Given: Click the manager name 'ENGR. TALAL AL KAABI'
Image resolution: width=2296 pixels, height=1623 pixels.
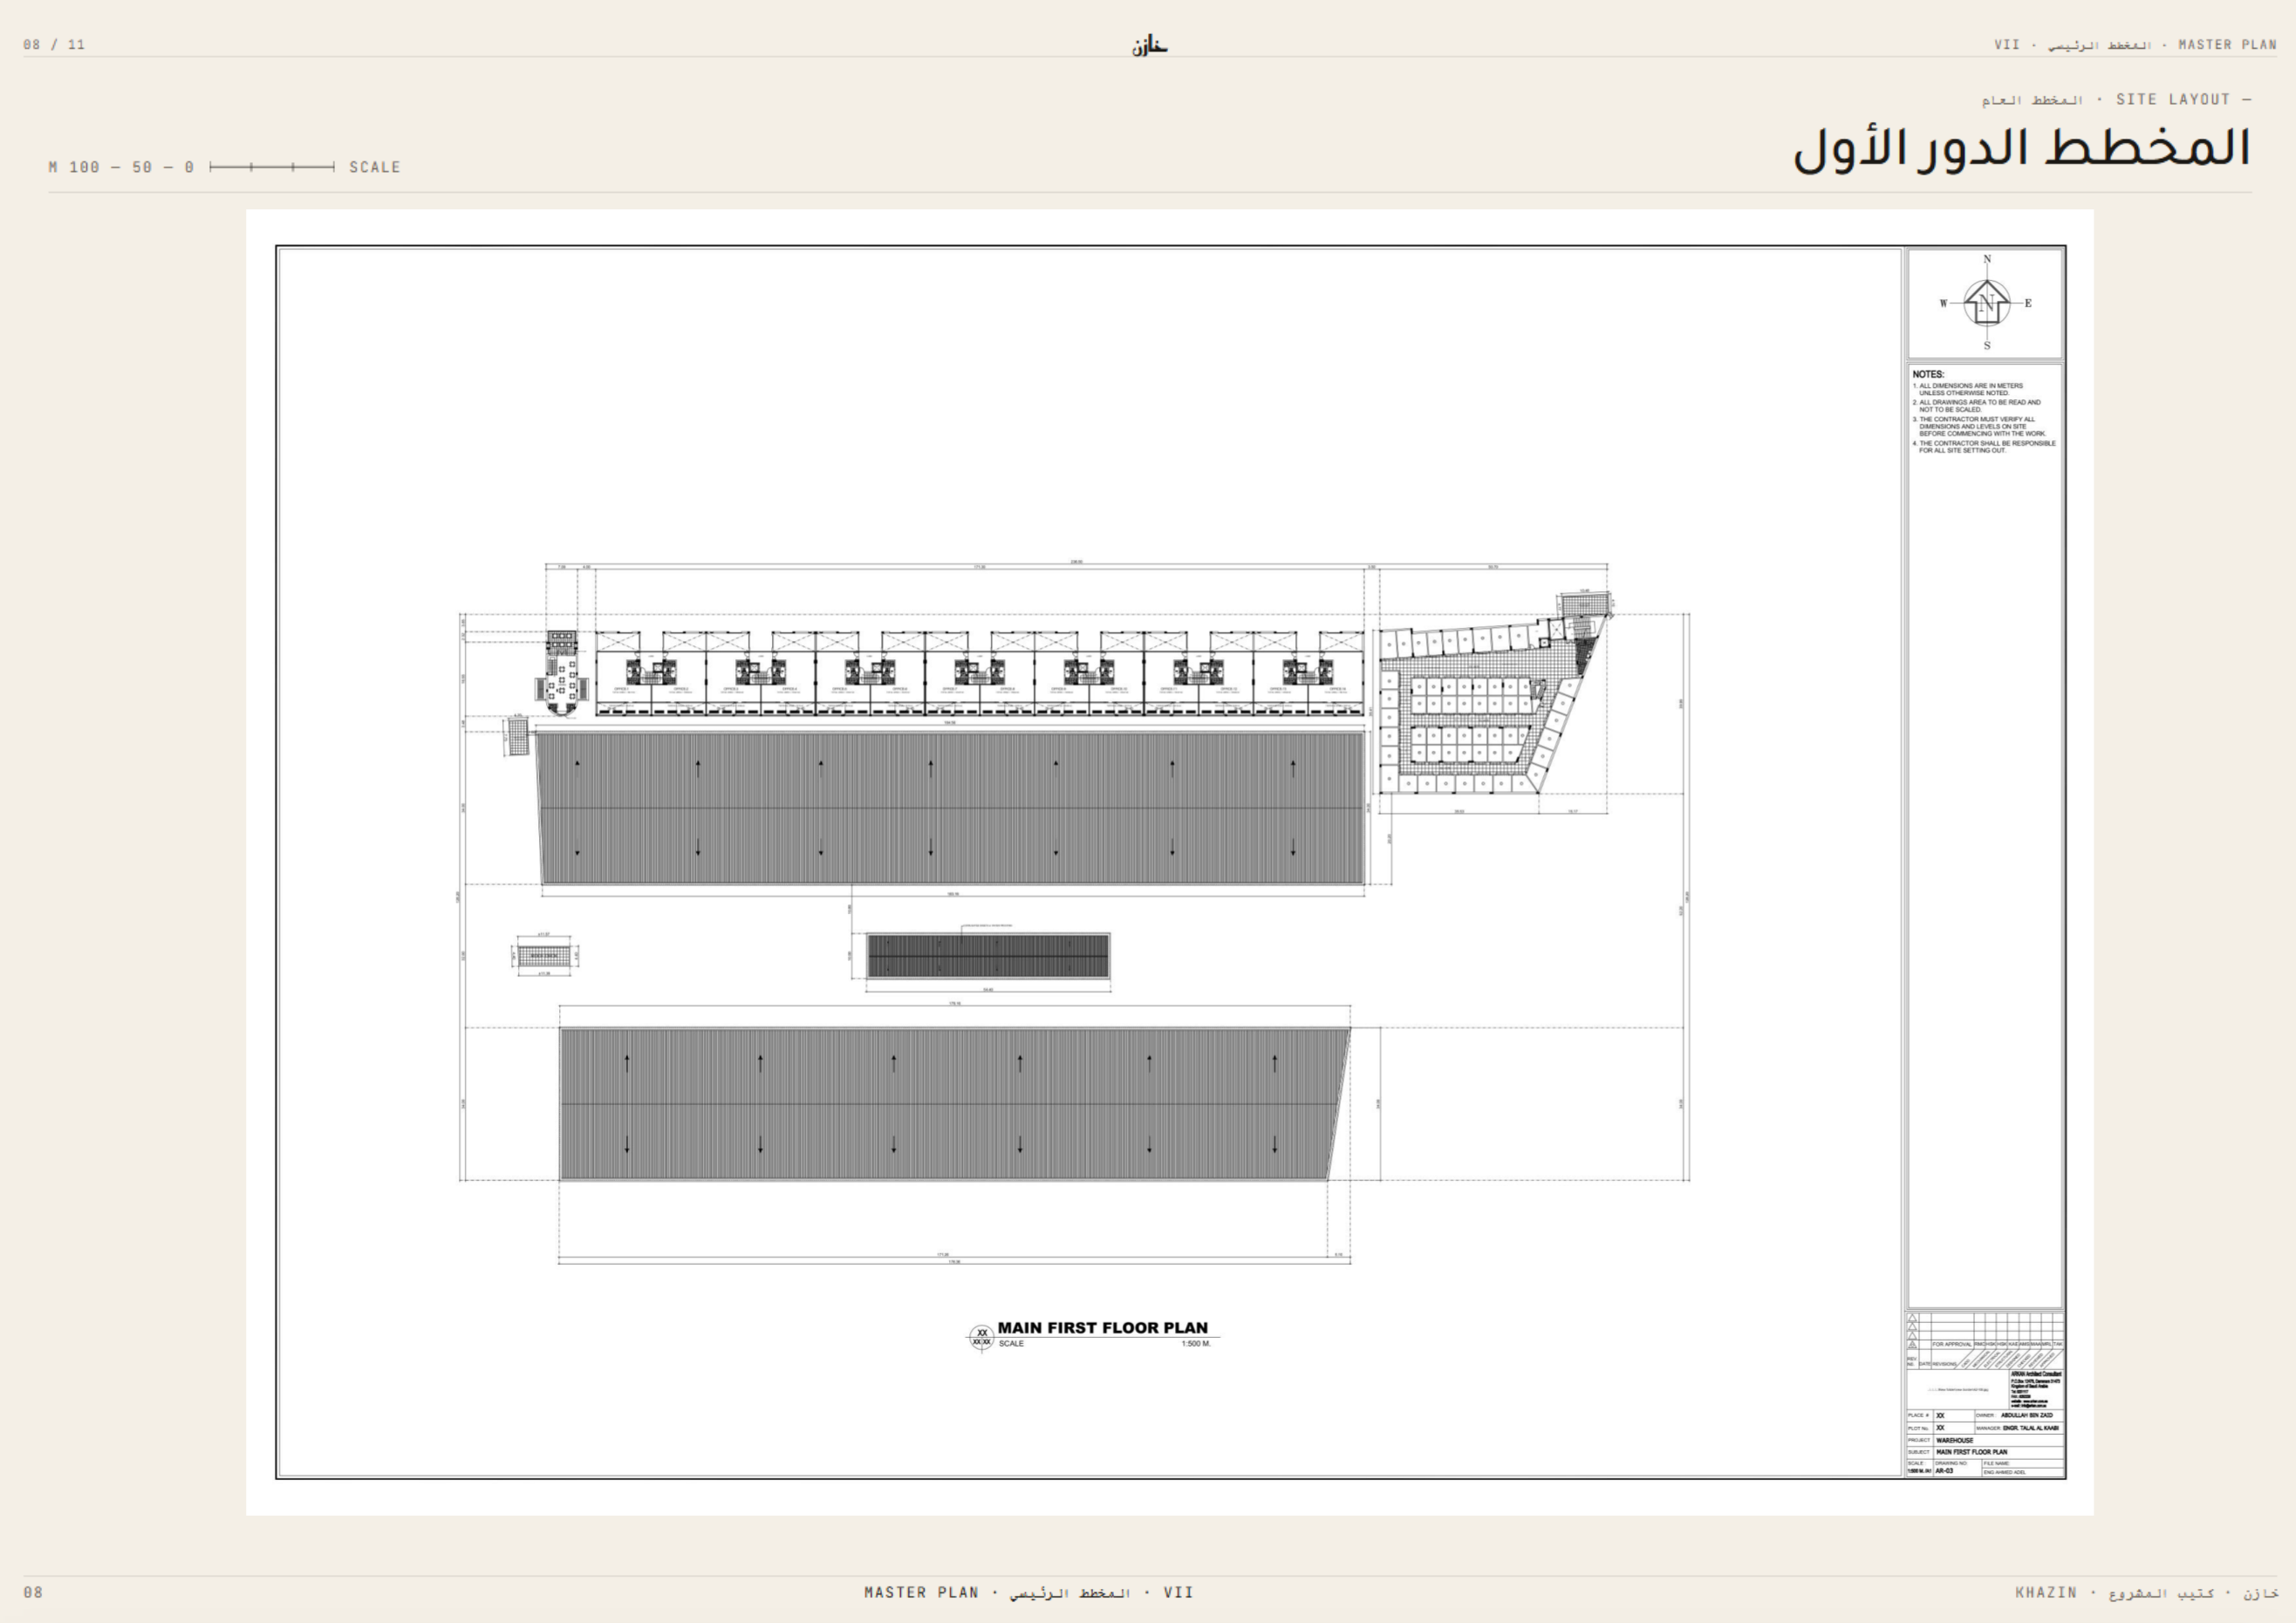Looking at the screenshot, I should pos(2031,1428).
